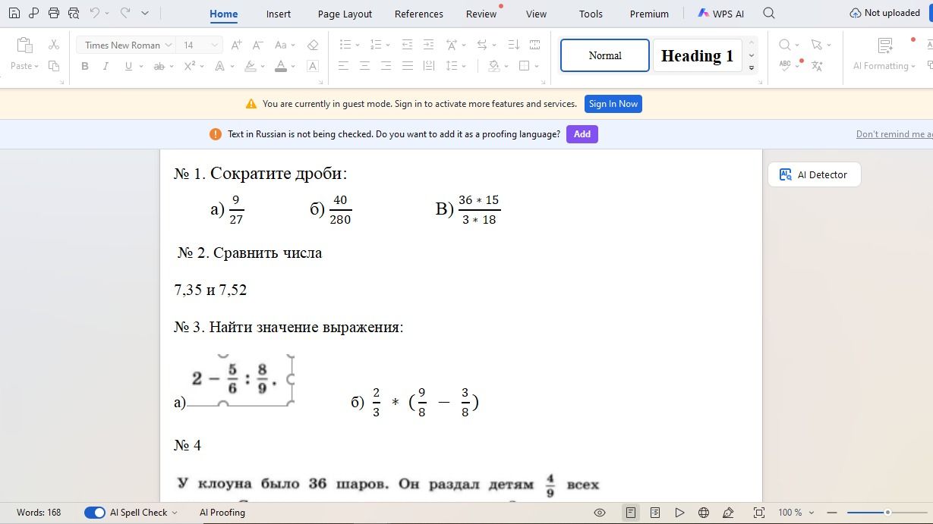Click the zoom slider handle
Viewport: 933px width, 524px height.
point(887,513)
